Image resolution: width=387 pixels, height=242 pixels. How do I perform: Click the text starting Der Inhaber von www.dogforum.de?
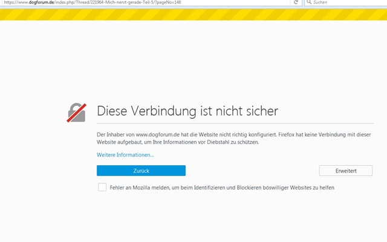coord(234,139)
